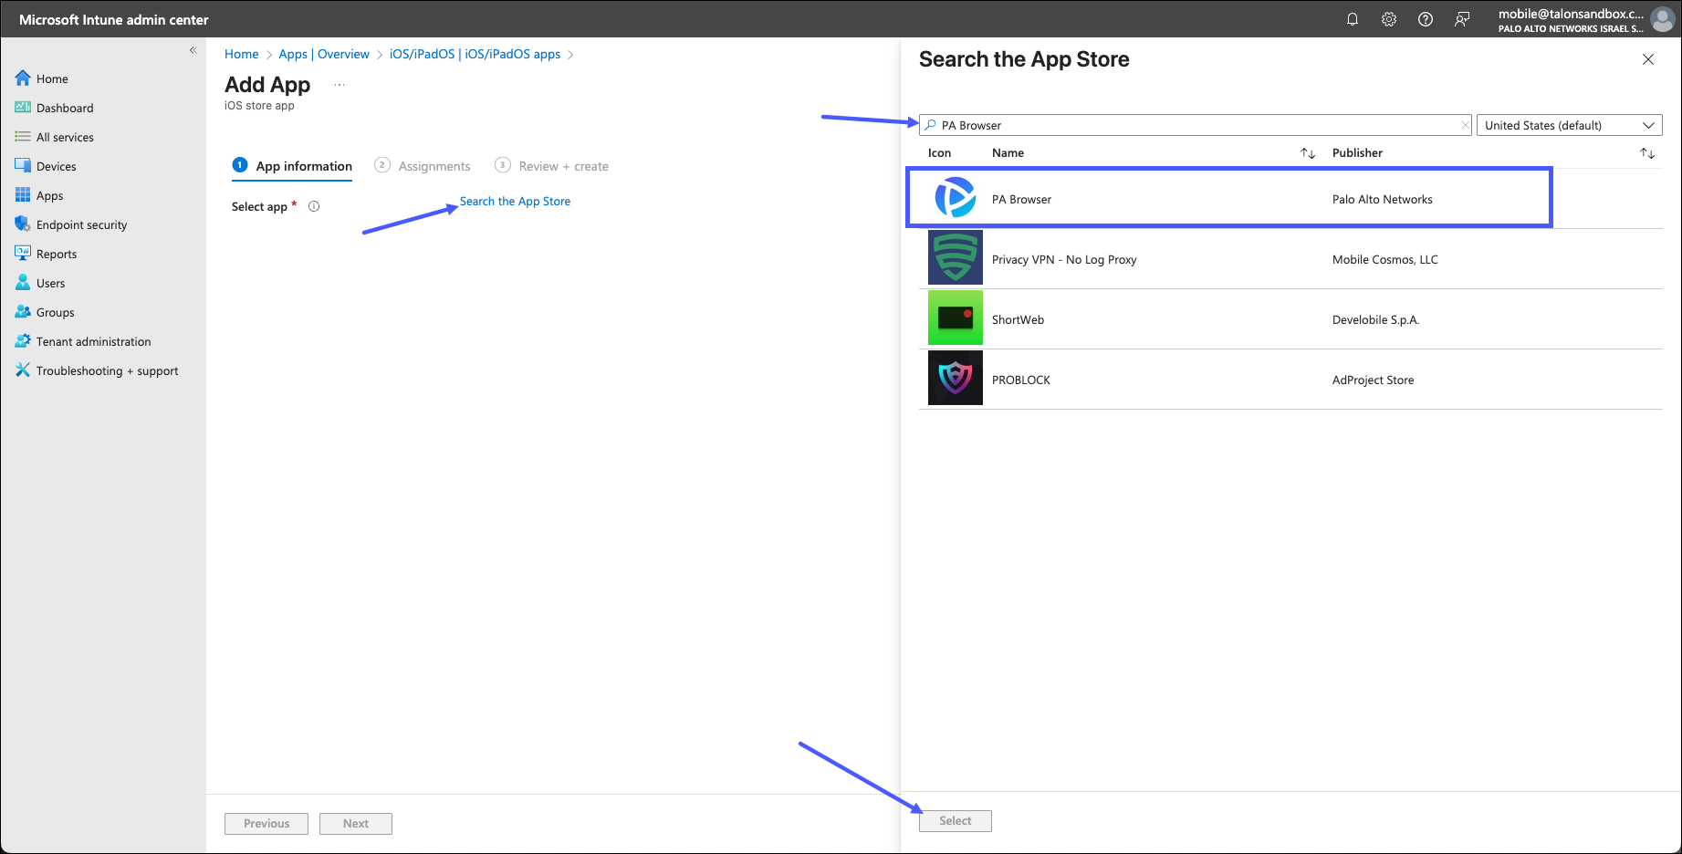Open the United States country dropdown
The width and height of the screenshot is (1682, 854).
coord(1569,125)
